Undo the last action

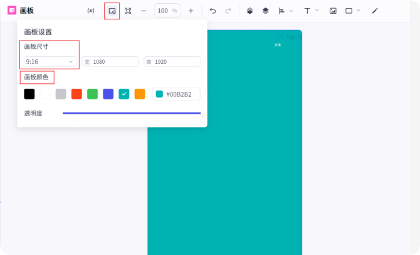213,11
